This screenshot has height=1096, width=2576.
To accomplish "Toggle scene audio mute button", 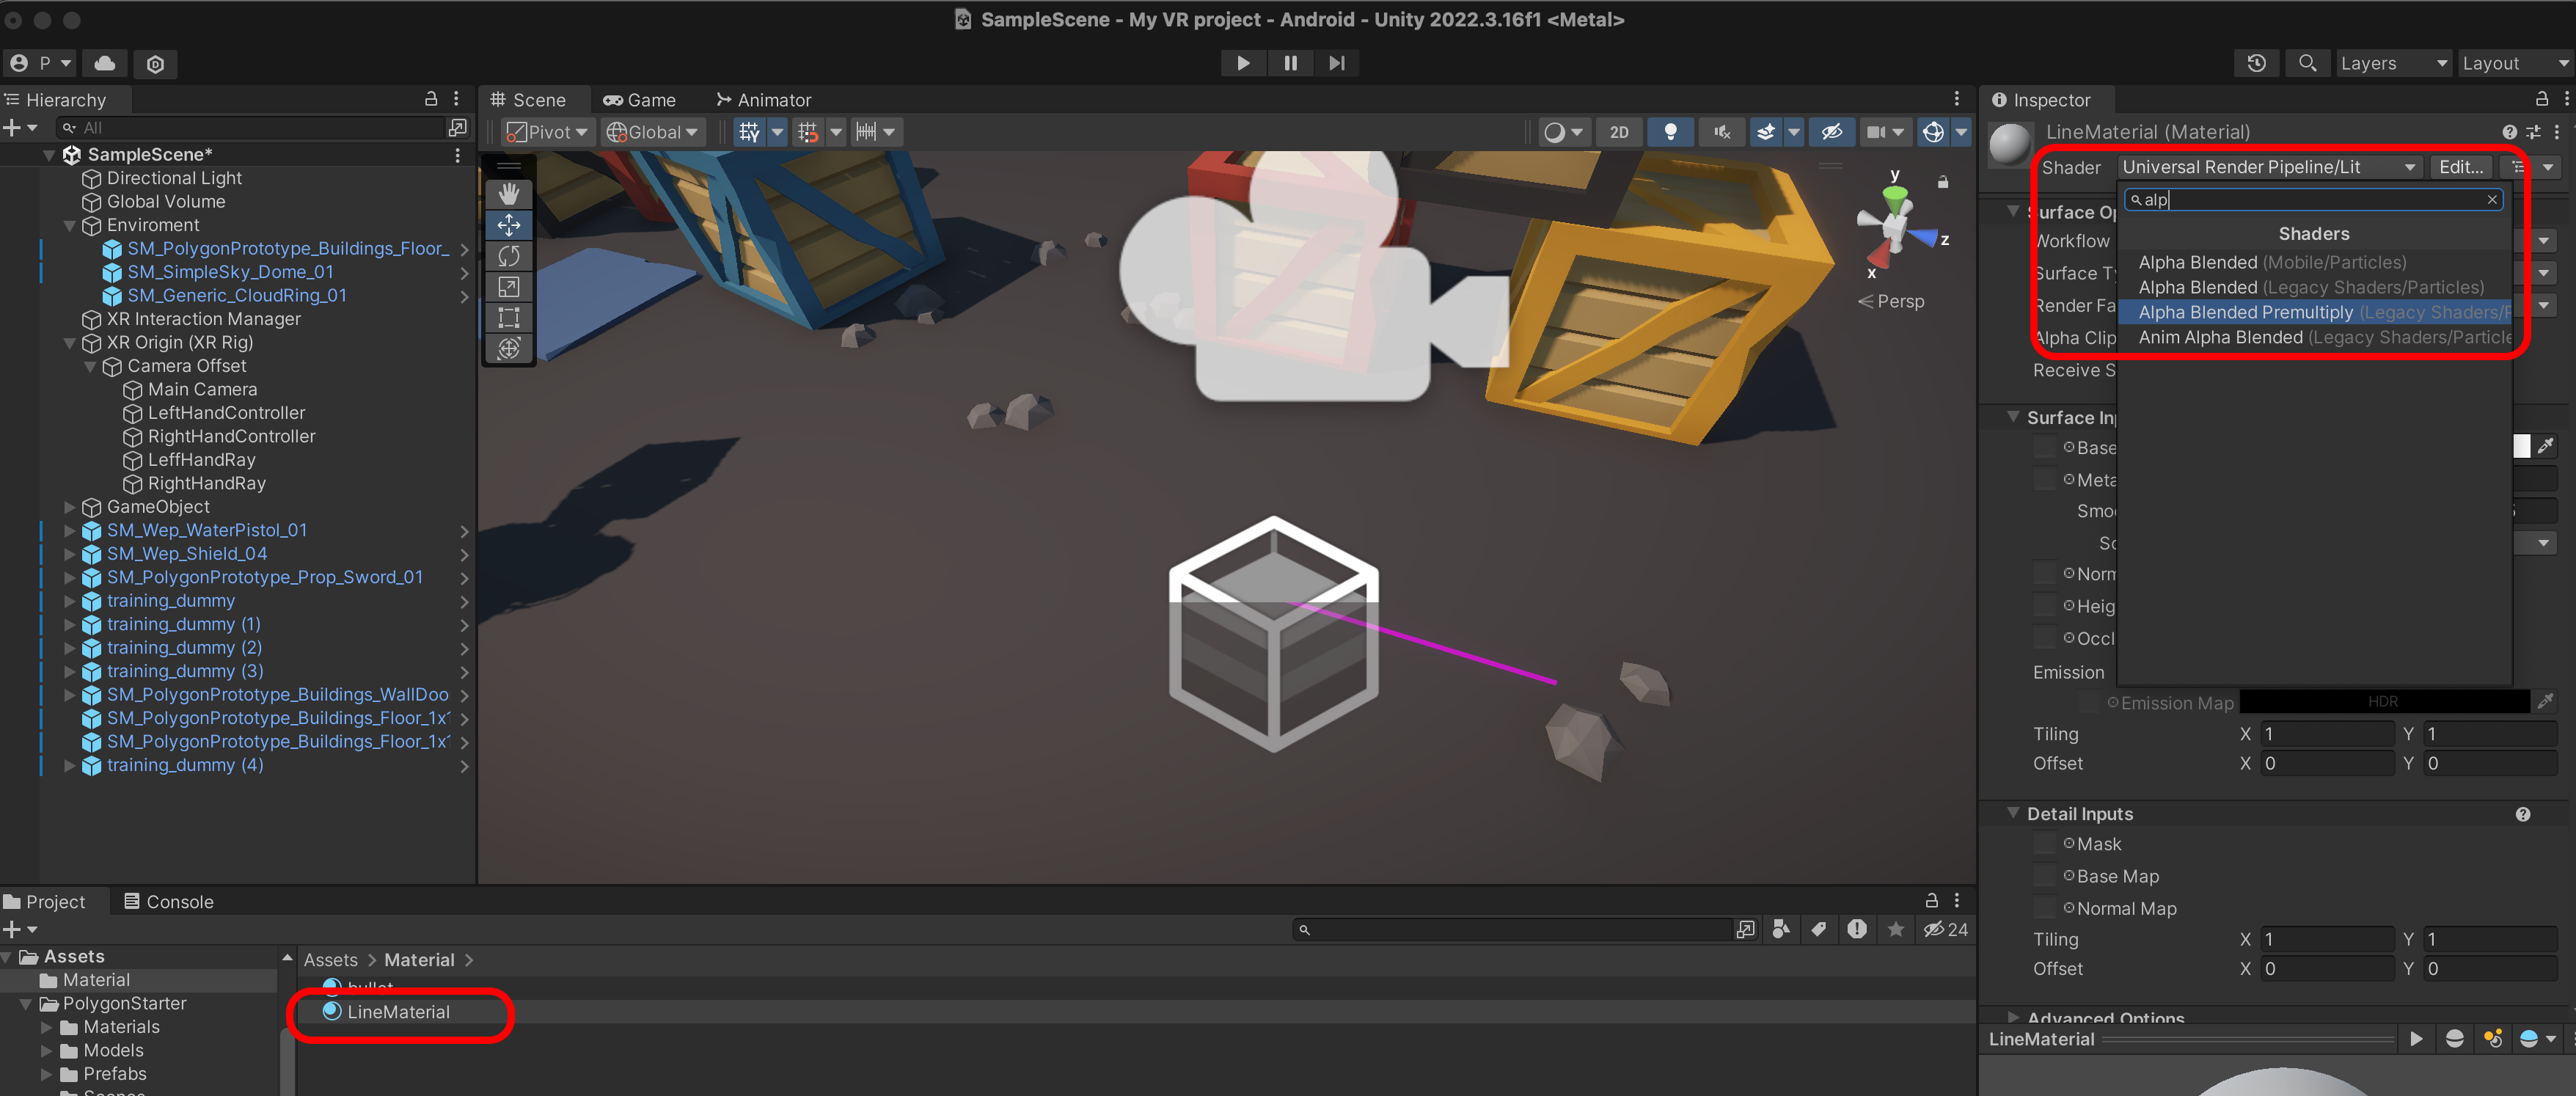I will point(1721,132).
